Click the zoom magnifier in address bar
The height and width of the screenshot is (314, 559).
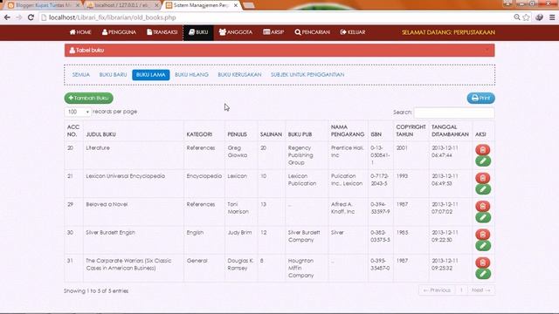(516, 17)
